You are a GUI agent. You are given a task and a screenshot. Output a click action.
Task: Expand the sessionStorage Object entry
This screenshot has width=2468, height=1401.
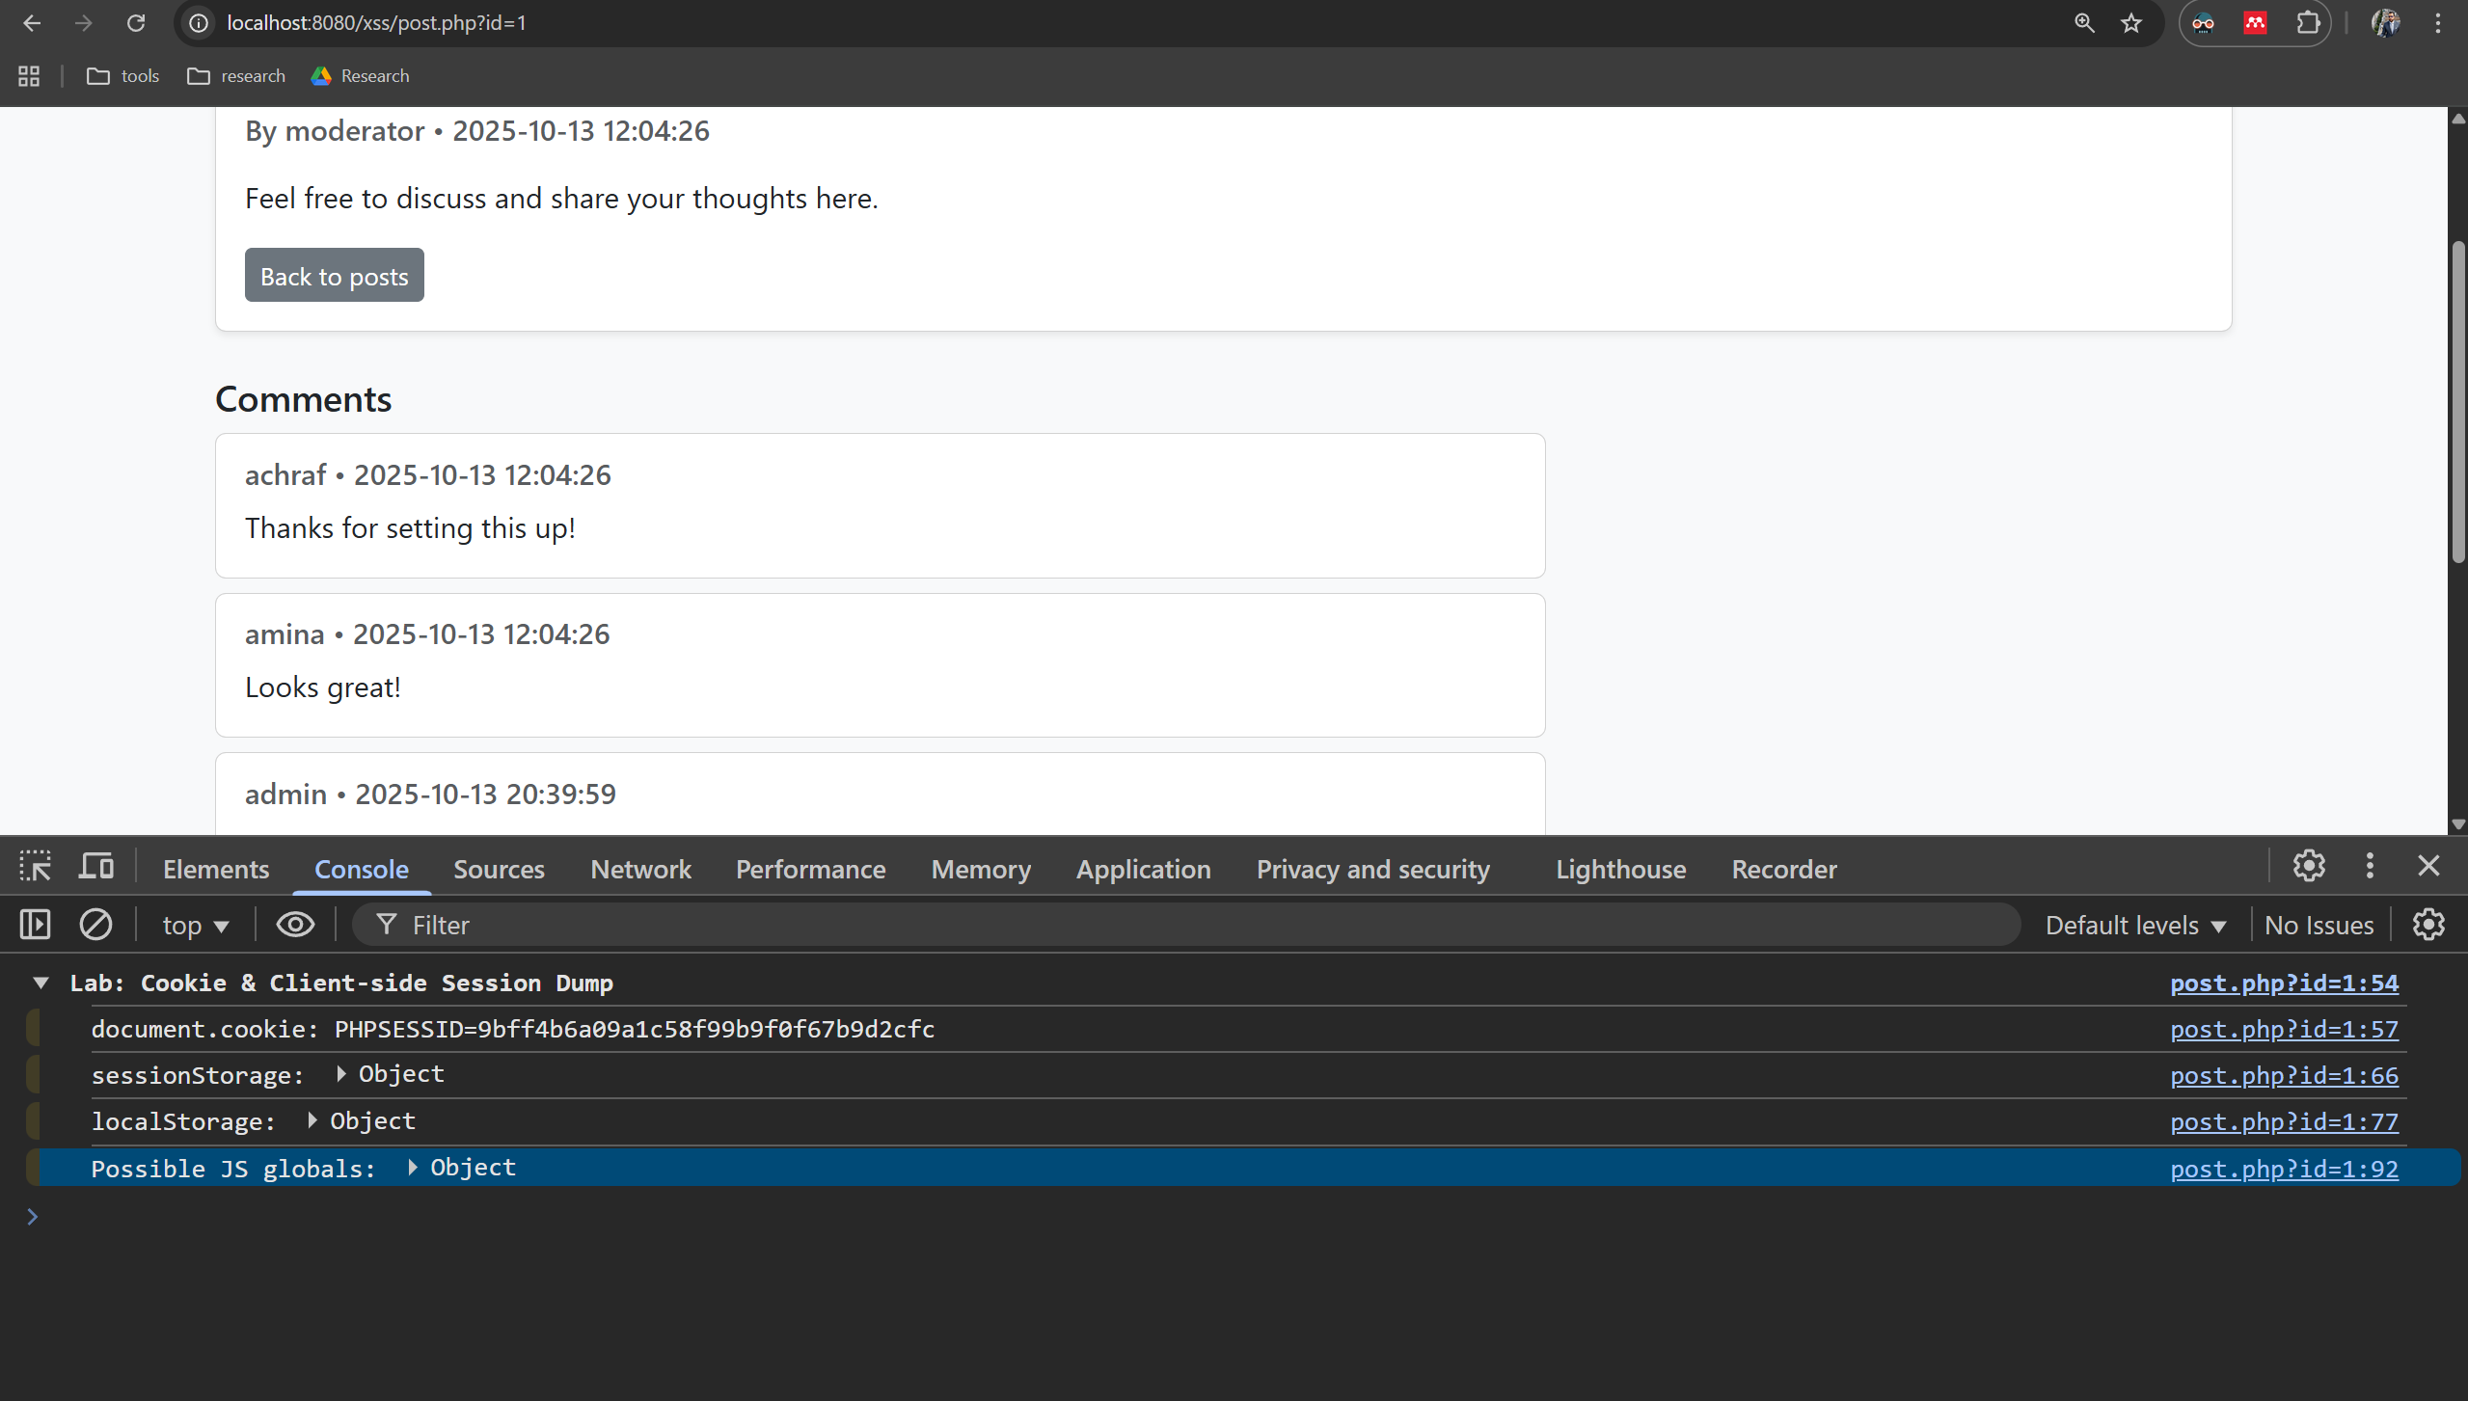click(x=341, y=1074)
